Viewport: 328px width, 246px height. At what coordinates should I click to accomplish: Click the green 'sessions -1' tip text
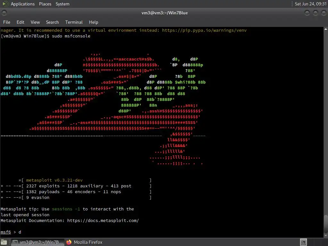[x=66, y=209]
